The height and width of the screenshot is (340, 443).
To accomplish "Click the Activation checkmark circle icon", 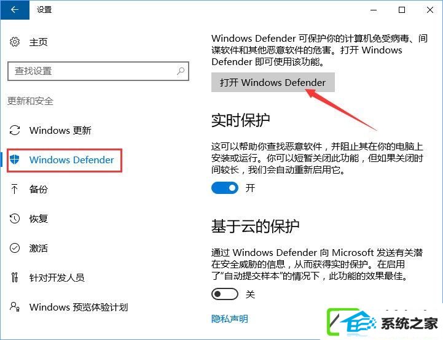I will coord(14,248).
